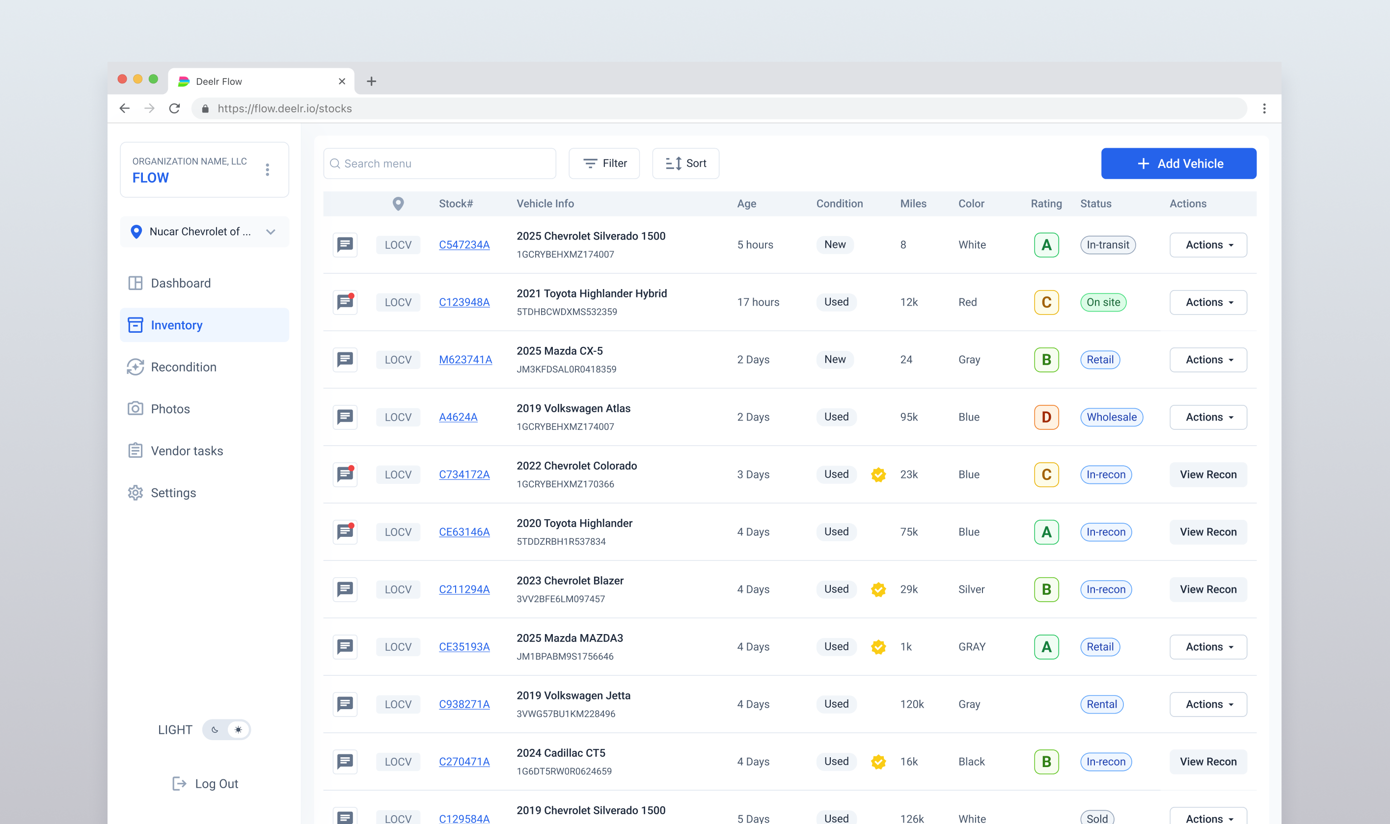Expand the Nucar Chevrolet location dropdown
Screen dimensions: 1390x824
(271, 232)
